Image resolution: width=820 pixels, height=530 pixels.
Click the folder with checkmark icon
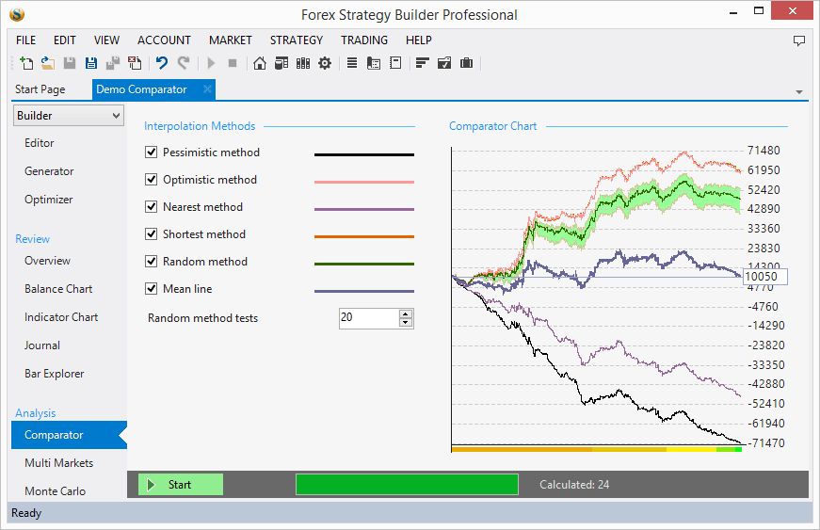(444, 63)
